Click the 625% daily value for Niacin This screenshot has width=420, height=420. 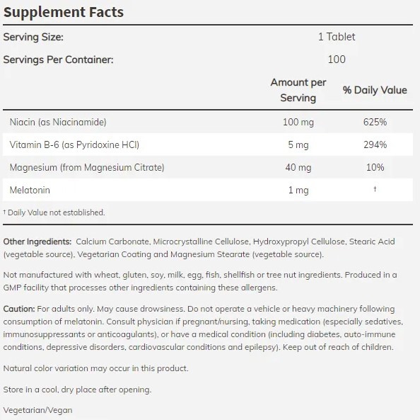(375, 122)
